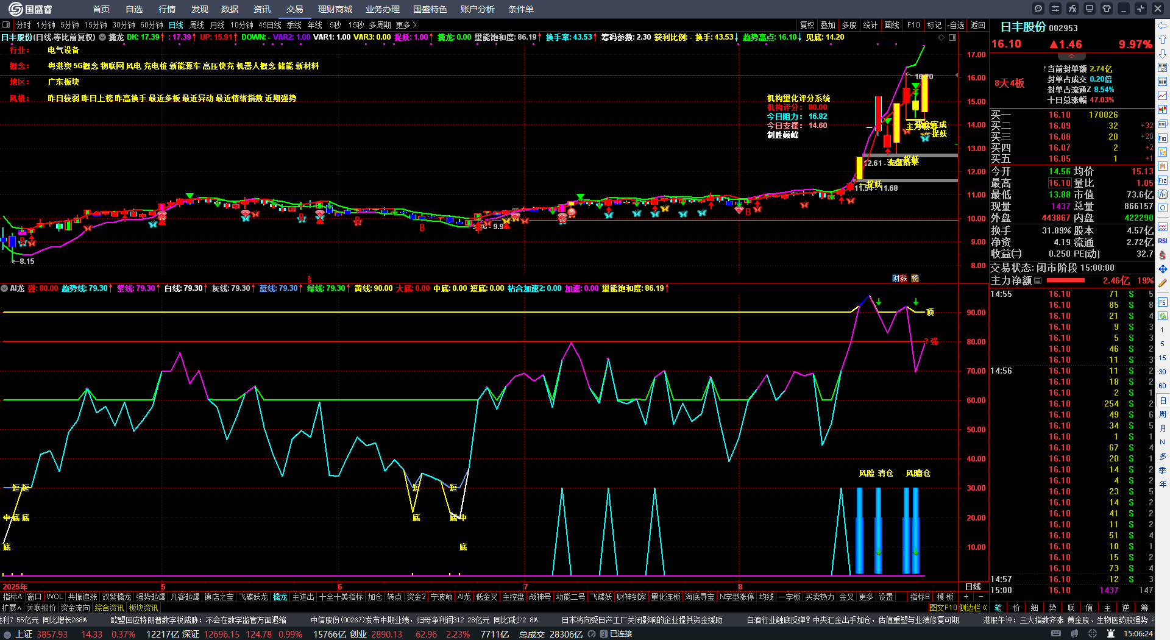Select the 周 period in right sidebar
1170x640 pixels.
(1163, 414)
